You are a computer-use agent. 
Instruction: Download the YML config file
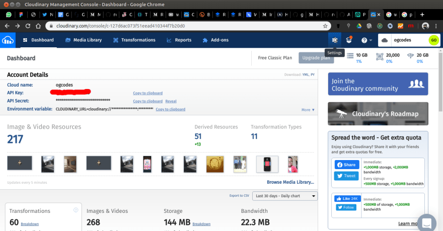click(306, 75)
